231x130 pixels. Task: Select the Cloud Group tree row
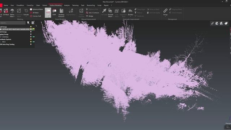click(x=17, y=27)
